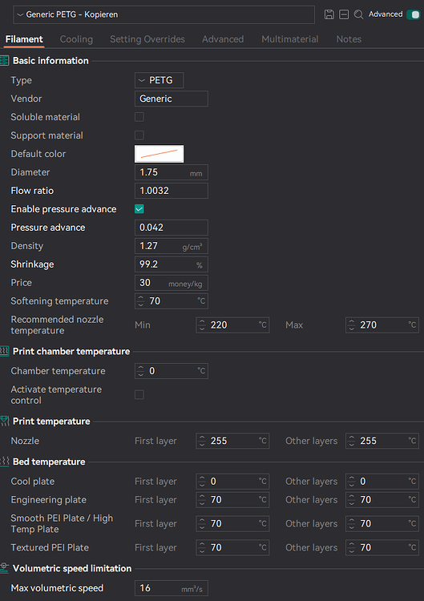Go to the Multimaterial tab

(x=290, y=39)
